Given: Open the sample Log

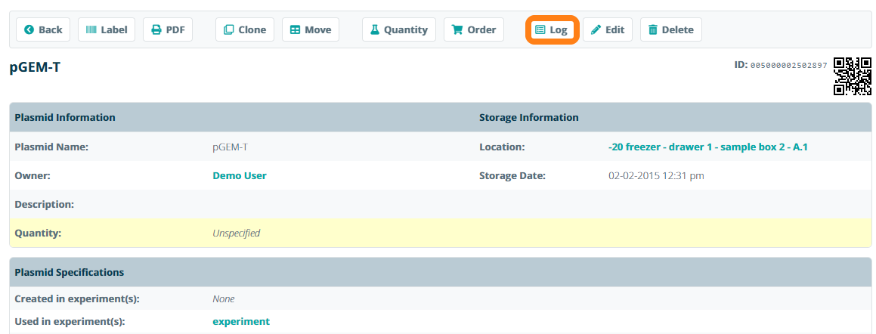Looking at the screenshot, I should pos(551,29).
